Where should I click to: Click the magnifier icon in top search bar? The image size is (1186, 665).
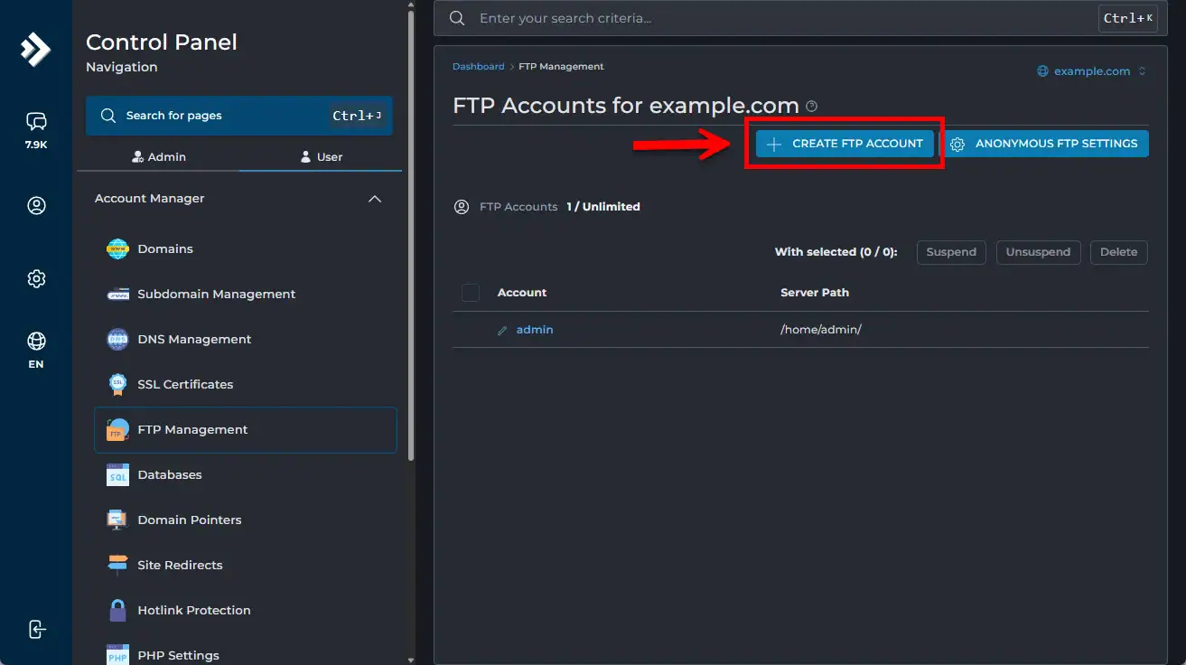pos(457,18)
